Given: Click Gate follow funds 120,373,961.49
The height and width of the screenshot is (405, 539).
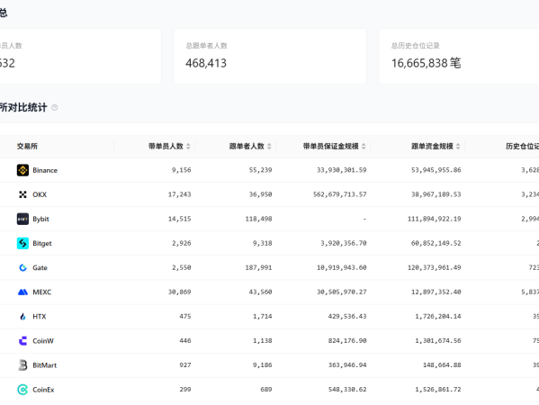Looking at the screenshot, I should (x=434, y=267).
